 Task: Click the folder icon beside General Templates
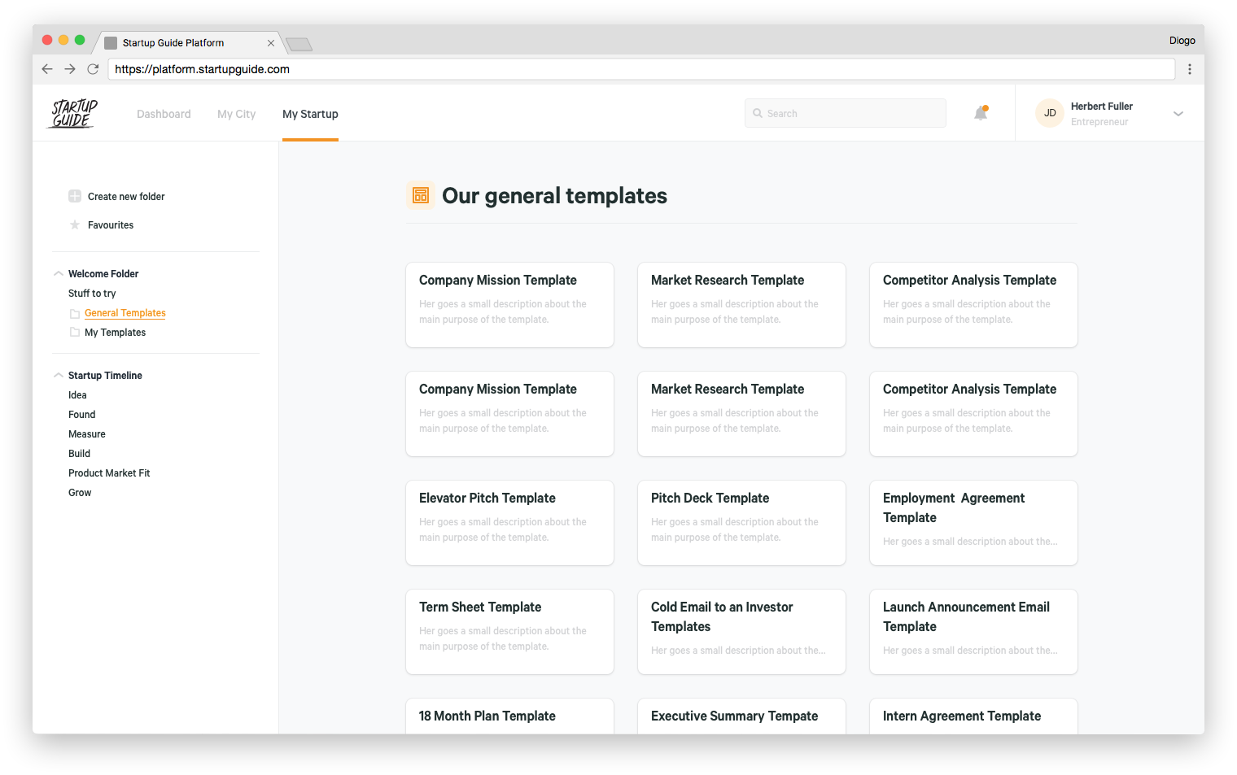coord(74,313)
